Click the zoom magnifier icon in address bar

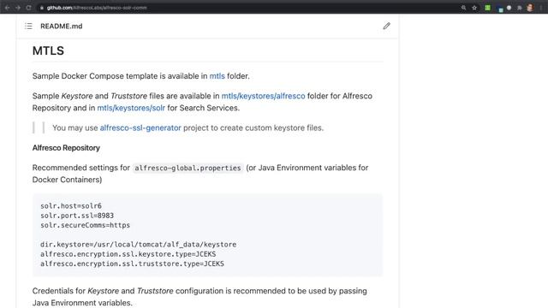point(463,8)
